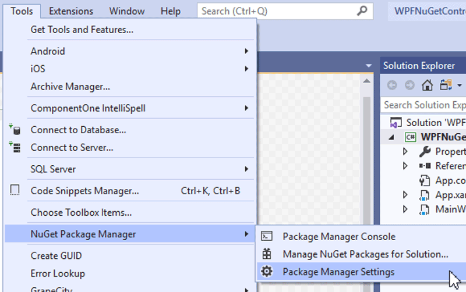Click the search magnifier icon in Quick Launch

(362, 11)
